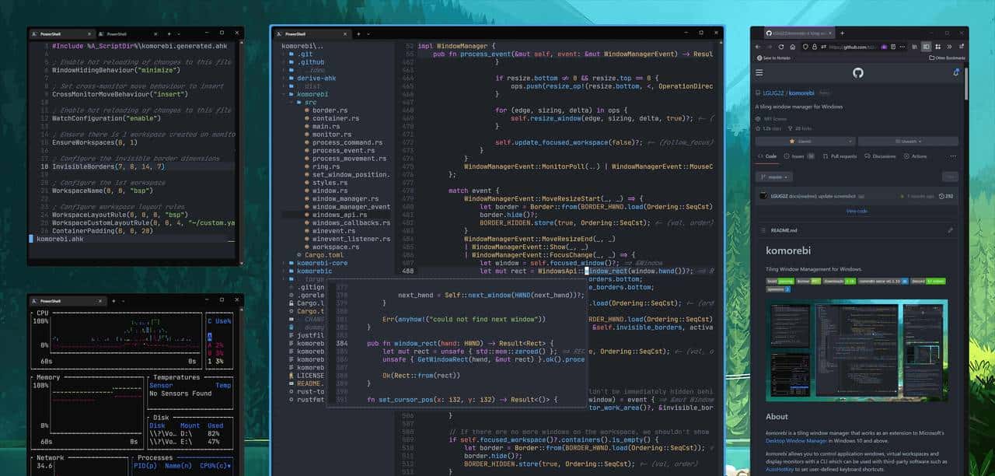Screen dimensions: 995x476
Task: Add new tab in bottom-left PowerShell window
Action: click(113, 301)
